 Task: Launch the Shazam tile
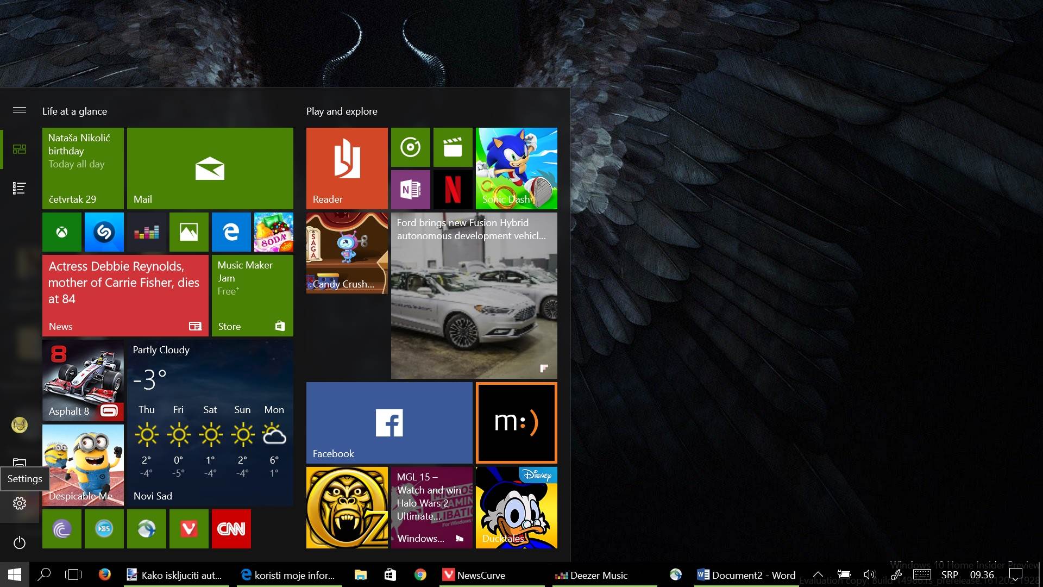tap(104, 232)
